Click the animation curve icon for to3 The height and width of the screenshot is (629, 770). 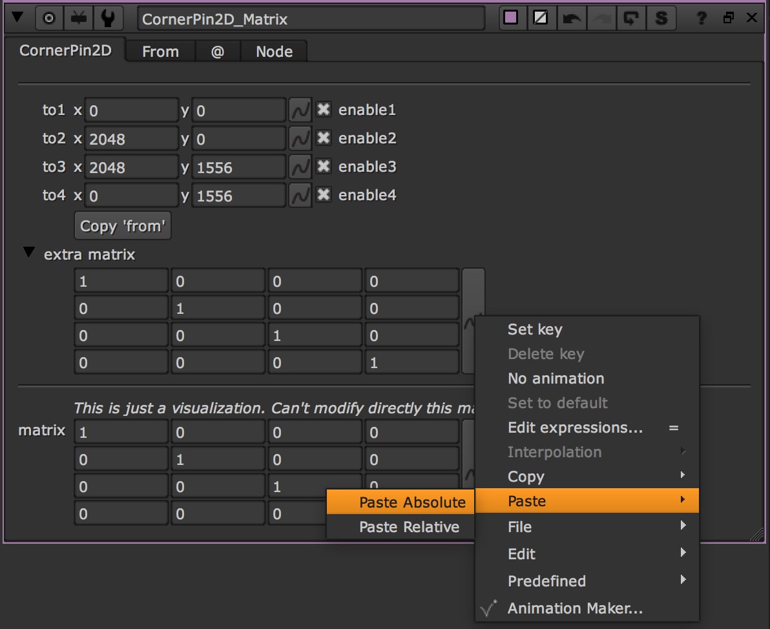tap(300, 167)
